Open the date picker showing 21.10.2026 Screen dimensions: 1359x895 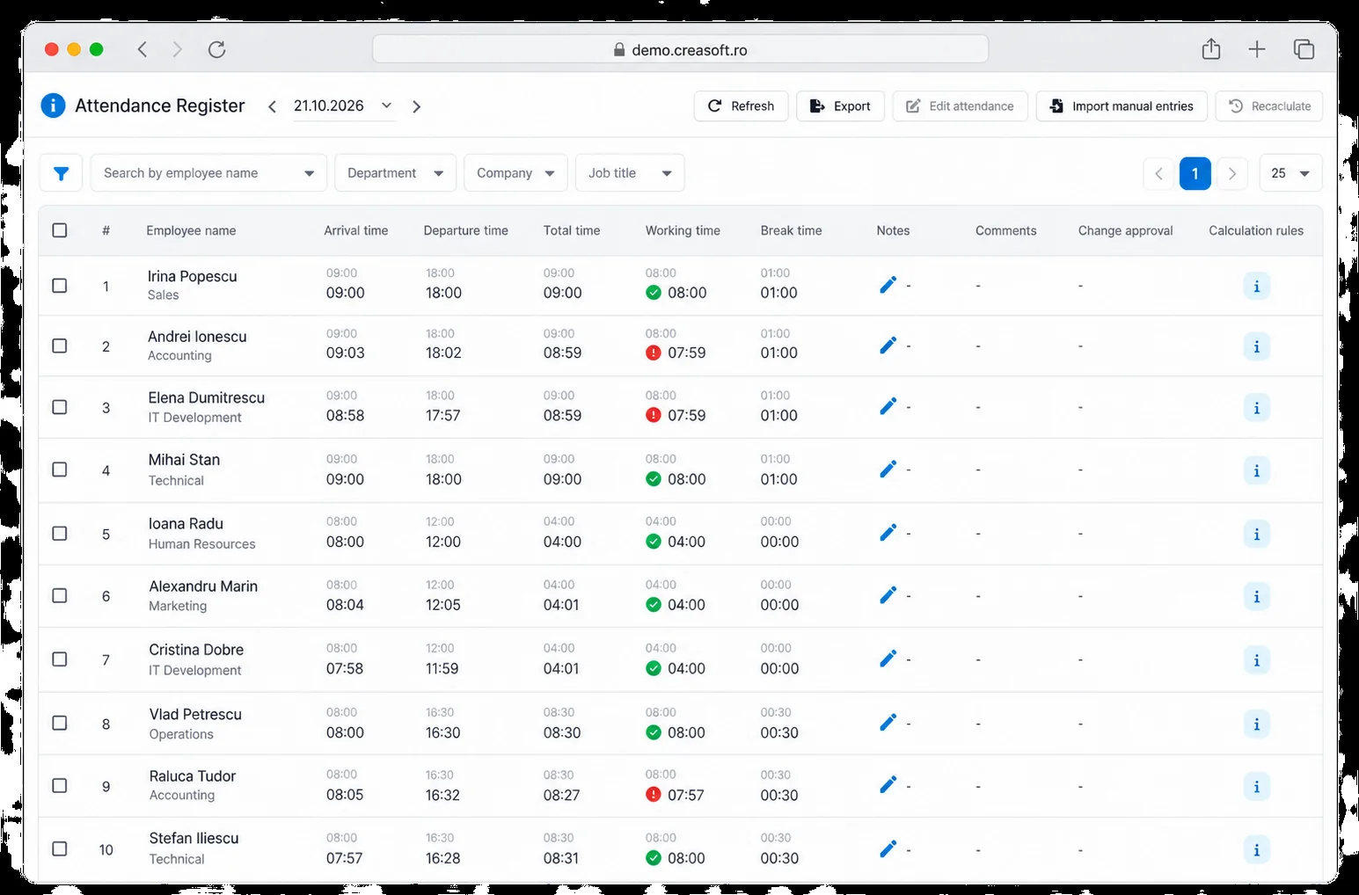click(343, 106)
